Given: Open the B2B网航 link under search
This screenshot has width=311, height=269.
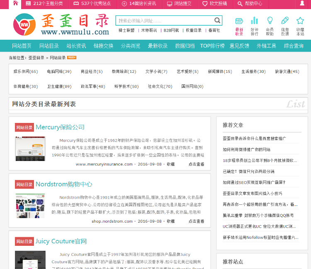Looking at the screenshot, I should [171, 30].
